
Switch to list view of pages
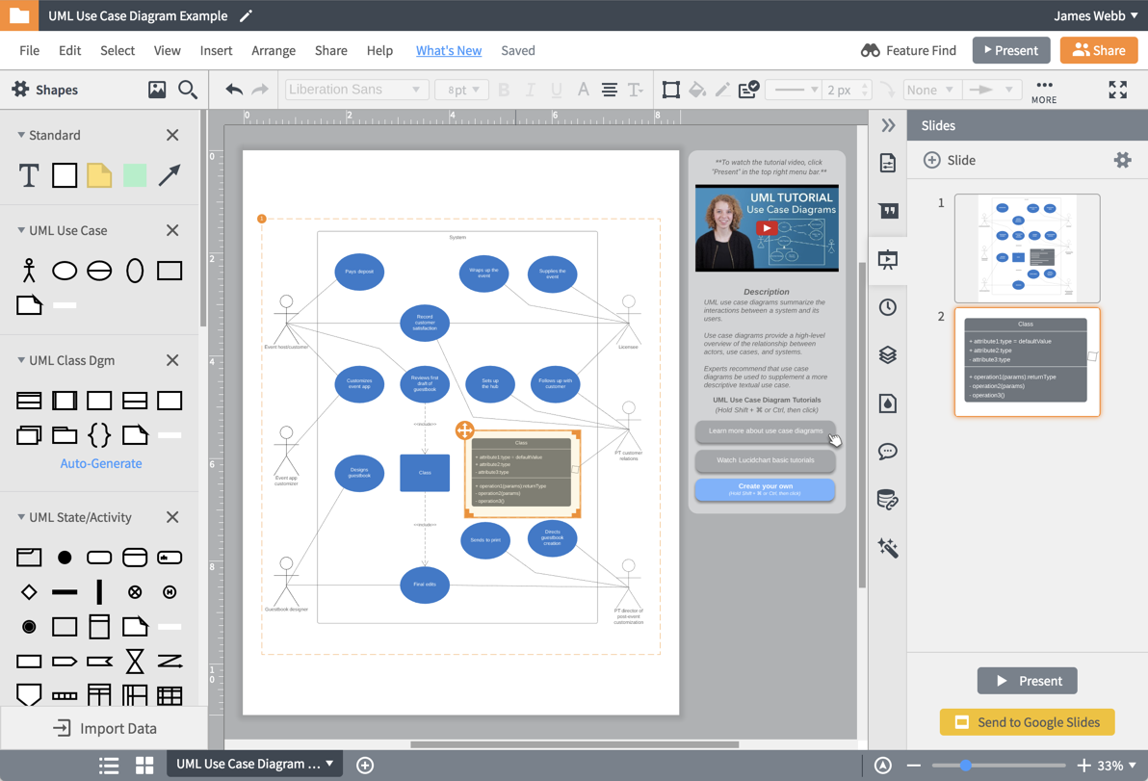click(x=109, y=765)
